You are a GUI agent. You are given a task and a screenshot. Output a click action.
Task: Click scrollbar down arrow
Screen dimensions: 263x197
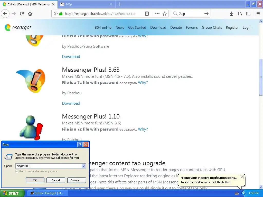pyautogui.click(x=261, y=187)
